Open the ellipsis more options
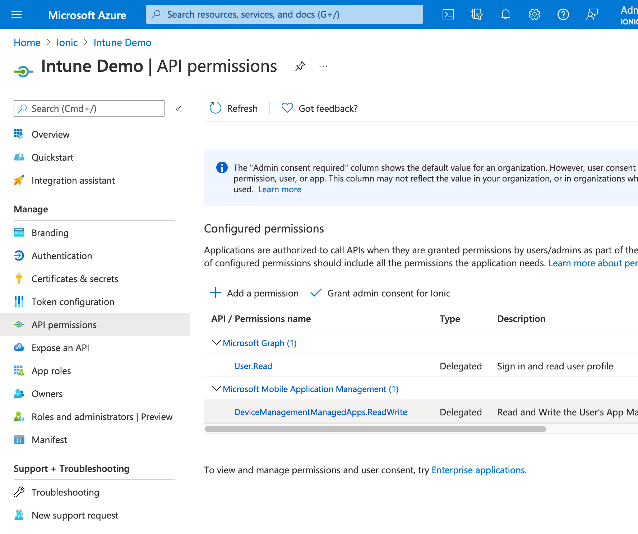 click(x=323, y=66)
